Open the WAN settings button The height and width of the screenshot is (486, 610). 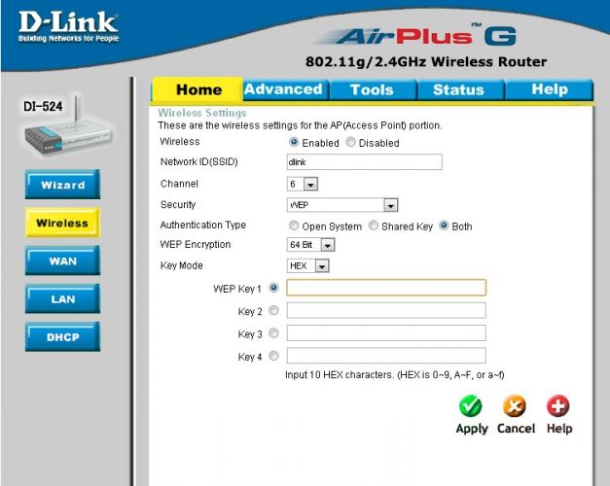click(62, 260)
